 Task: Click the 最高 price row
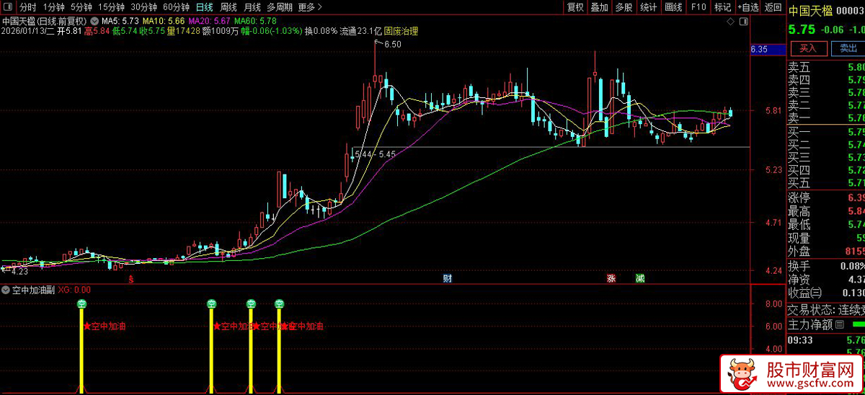tap(825, 211)
